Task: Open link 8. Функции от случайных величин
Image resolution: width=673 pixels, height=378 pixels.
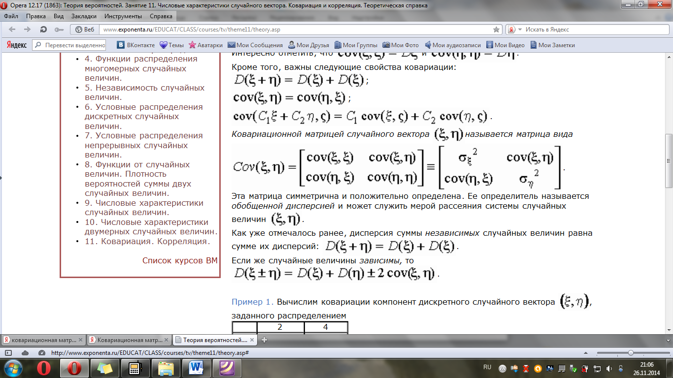Action: [x=138, y=179]
